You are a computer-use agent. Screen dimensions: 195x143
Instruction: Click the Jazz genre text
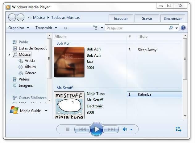click(90, 62)
